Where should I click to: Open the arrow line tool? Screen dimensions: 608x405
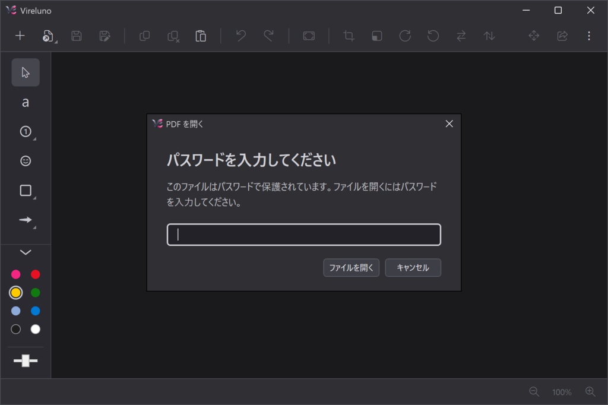tap(26, 220)
